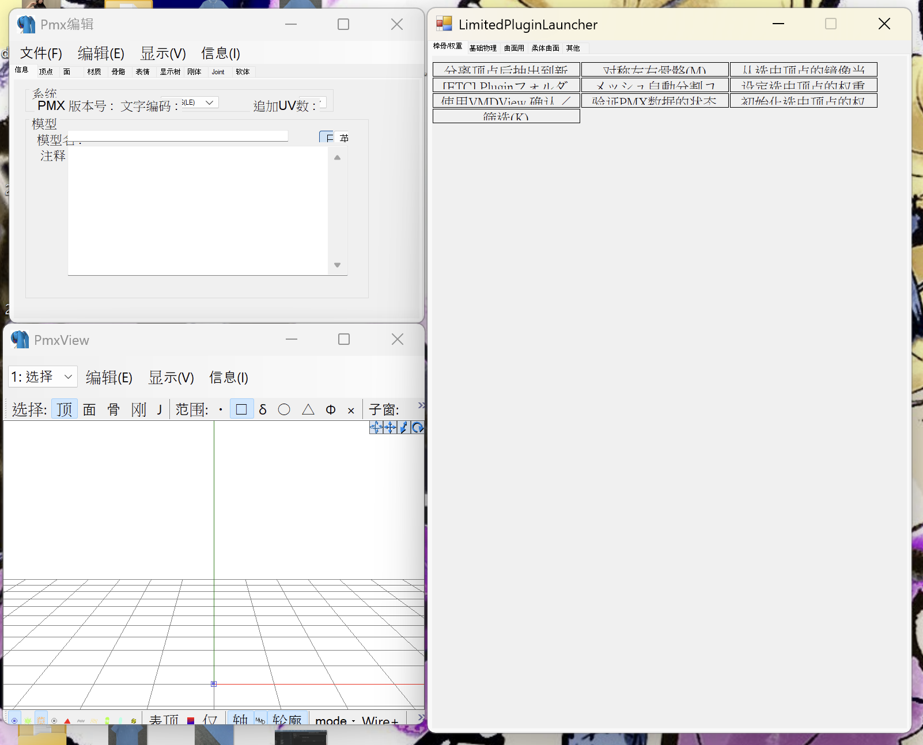Select the Φ range selection mode
The height and width of the screenshot is (745, 923).
(x=331, y=409)
